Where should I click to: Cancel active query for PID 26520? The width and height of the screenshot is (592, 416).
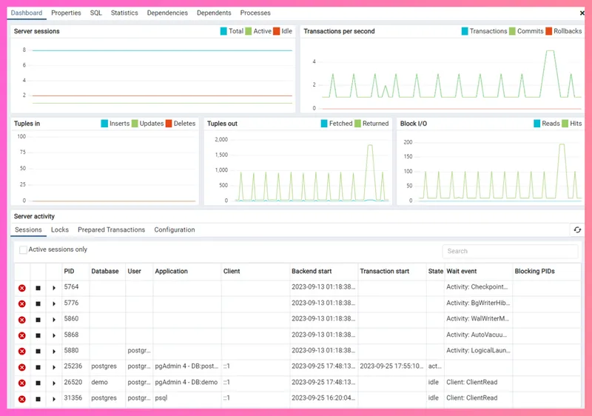point(38,383)
